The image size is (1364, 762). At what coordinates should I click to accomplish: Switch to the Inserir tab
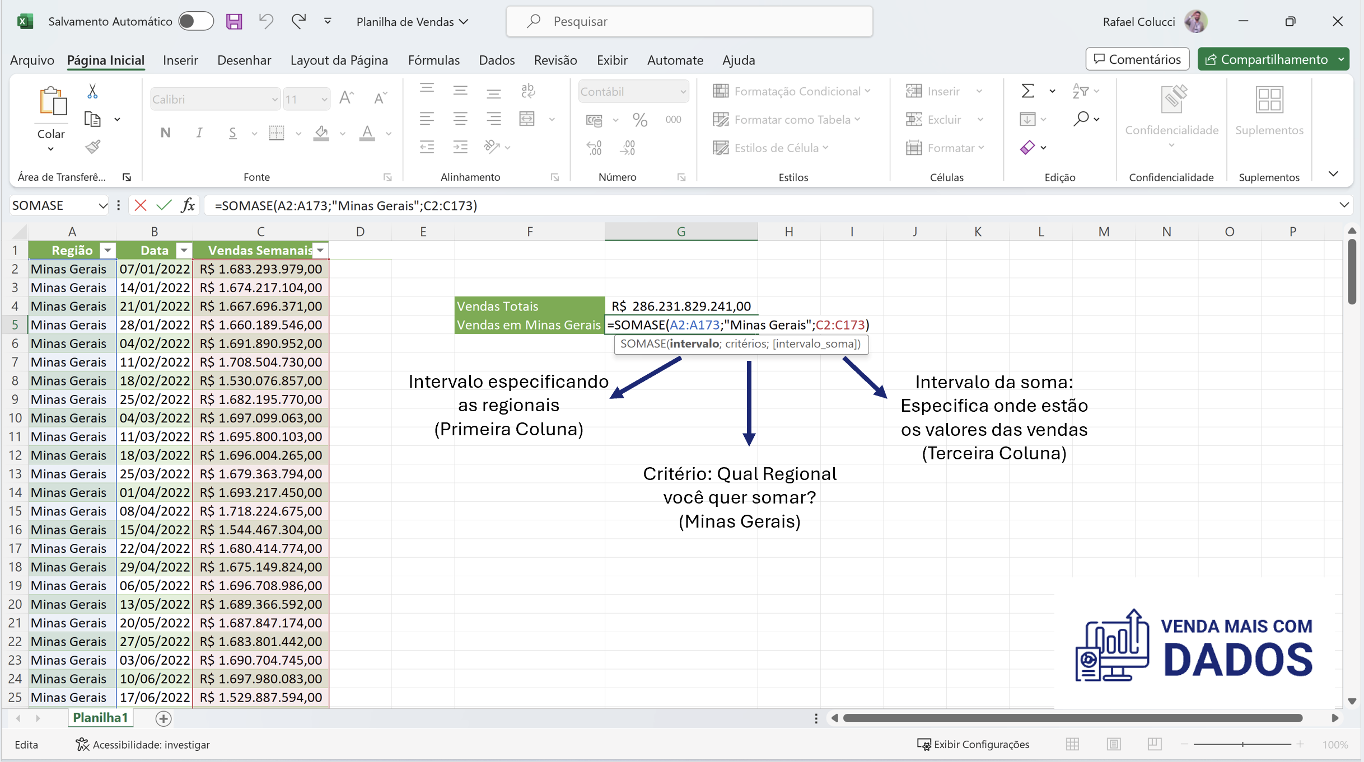pos(180,60)
